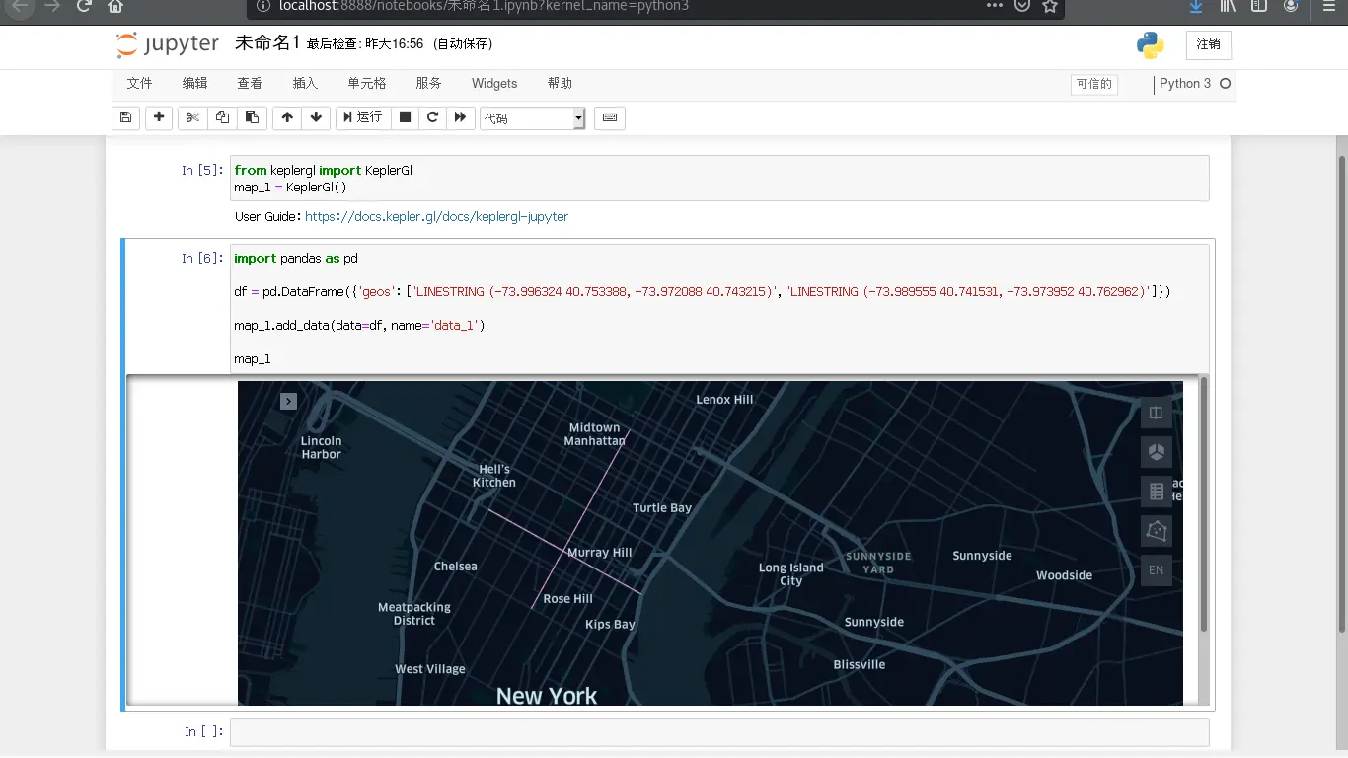Click the empty In [ ] code cell
Screen dimensions: 1348x758
click(x=719, y=732)
